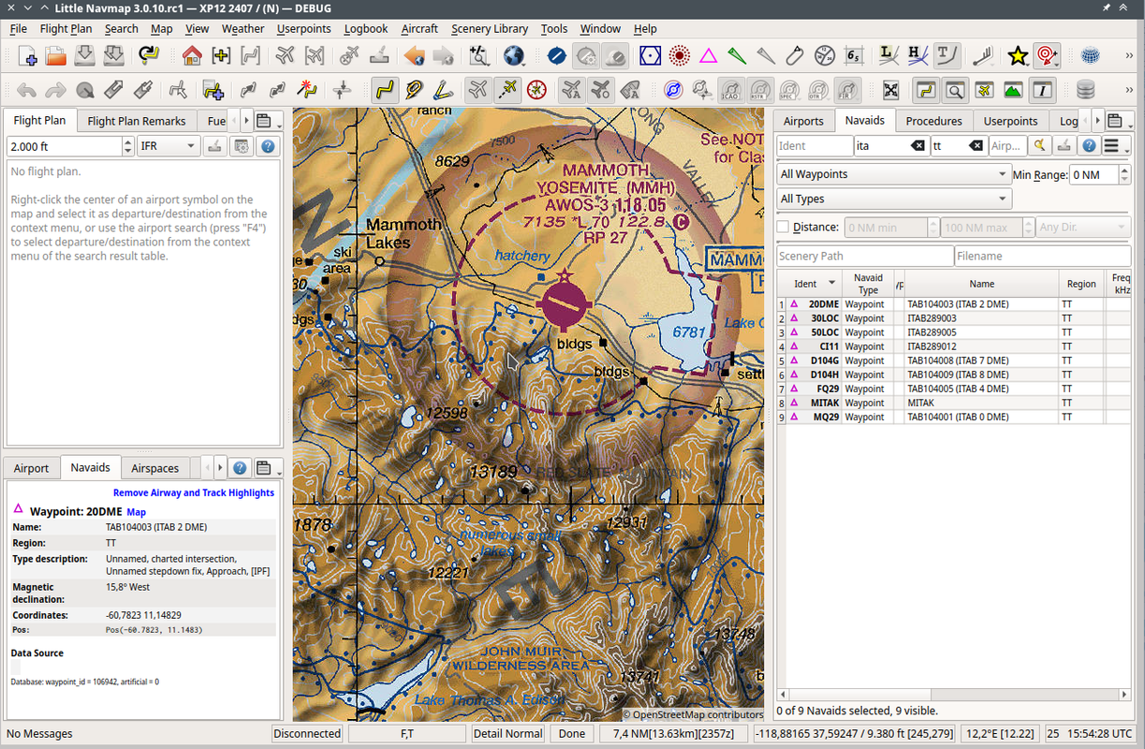This screenshot has width=1145, height=749.
Task: Increase Min Range spinner
Action: point(1123,170)
